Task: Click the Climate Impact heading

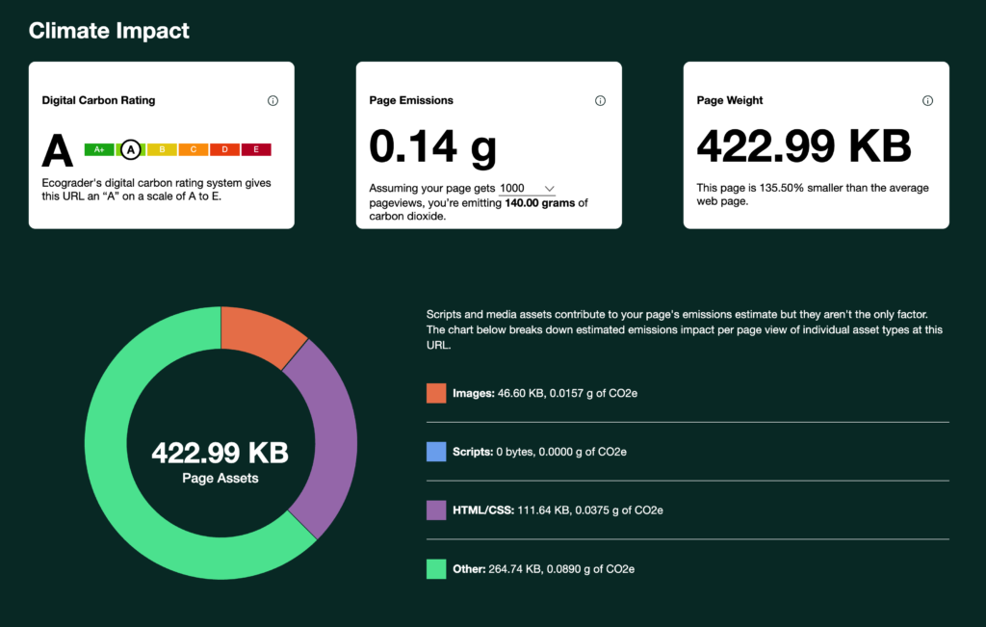Action: [109, 30]
